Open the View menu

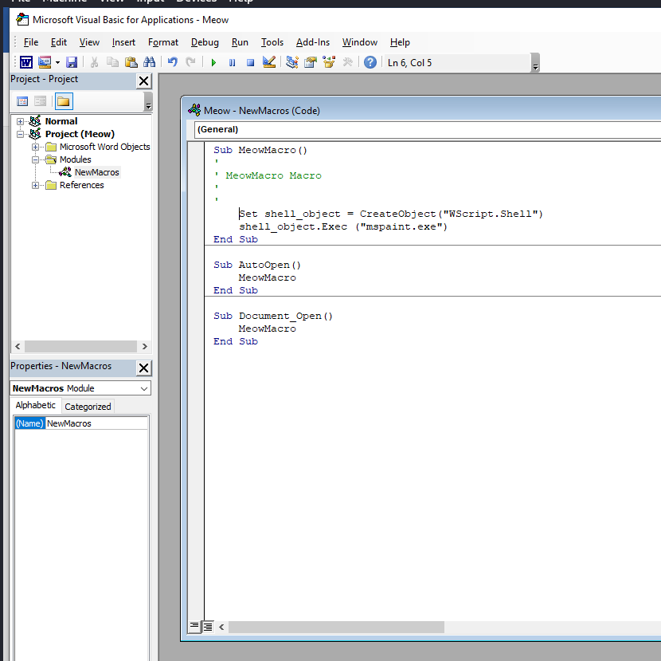89,42
